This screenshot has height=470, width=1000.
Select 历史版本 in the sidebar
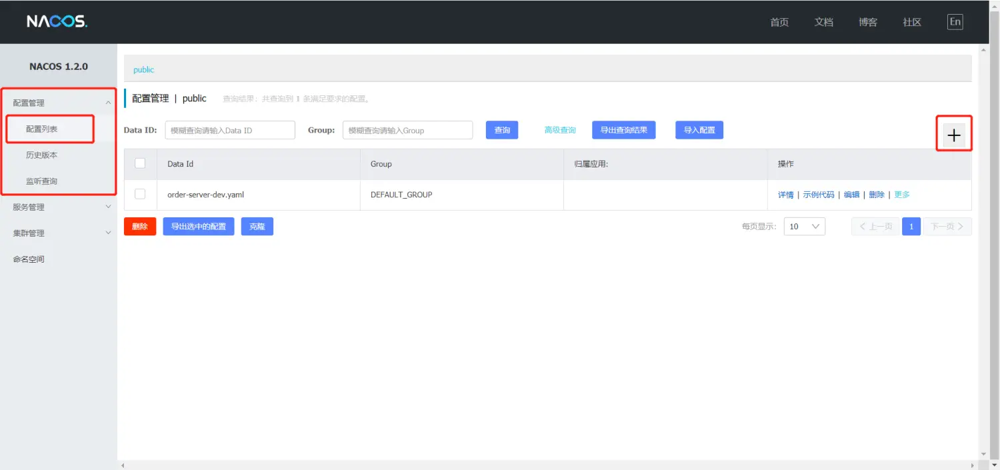(41, 155)
